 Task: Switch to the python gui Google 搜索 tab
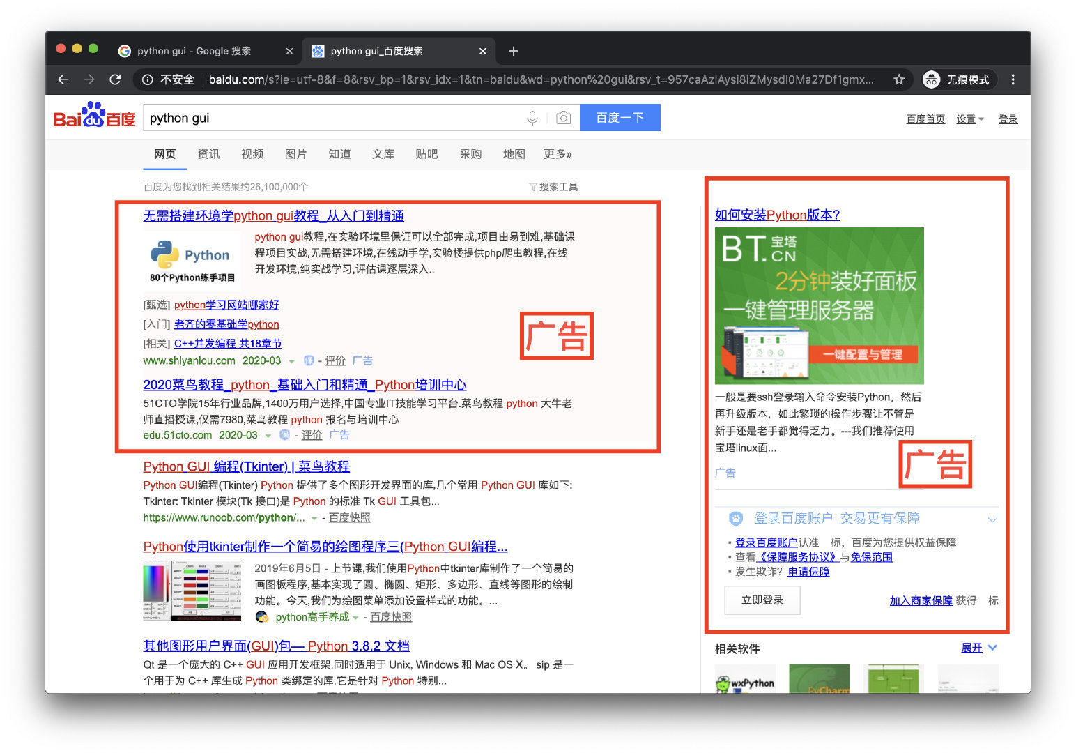click(x=194, y=51)
